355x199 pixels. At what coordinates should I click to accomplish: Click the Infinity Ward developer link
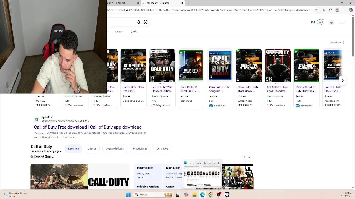pos(144,174)
